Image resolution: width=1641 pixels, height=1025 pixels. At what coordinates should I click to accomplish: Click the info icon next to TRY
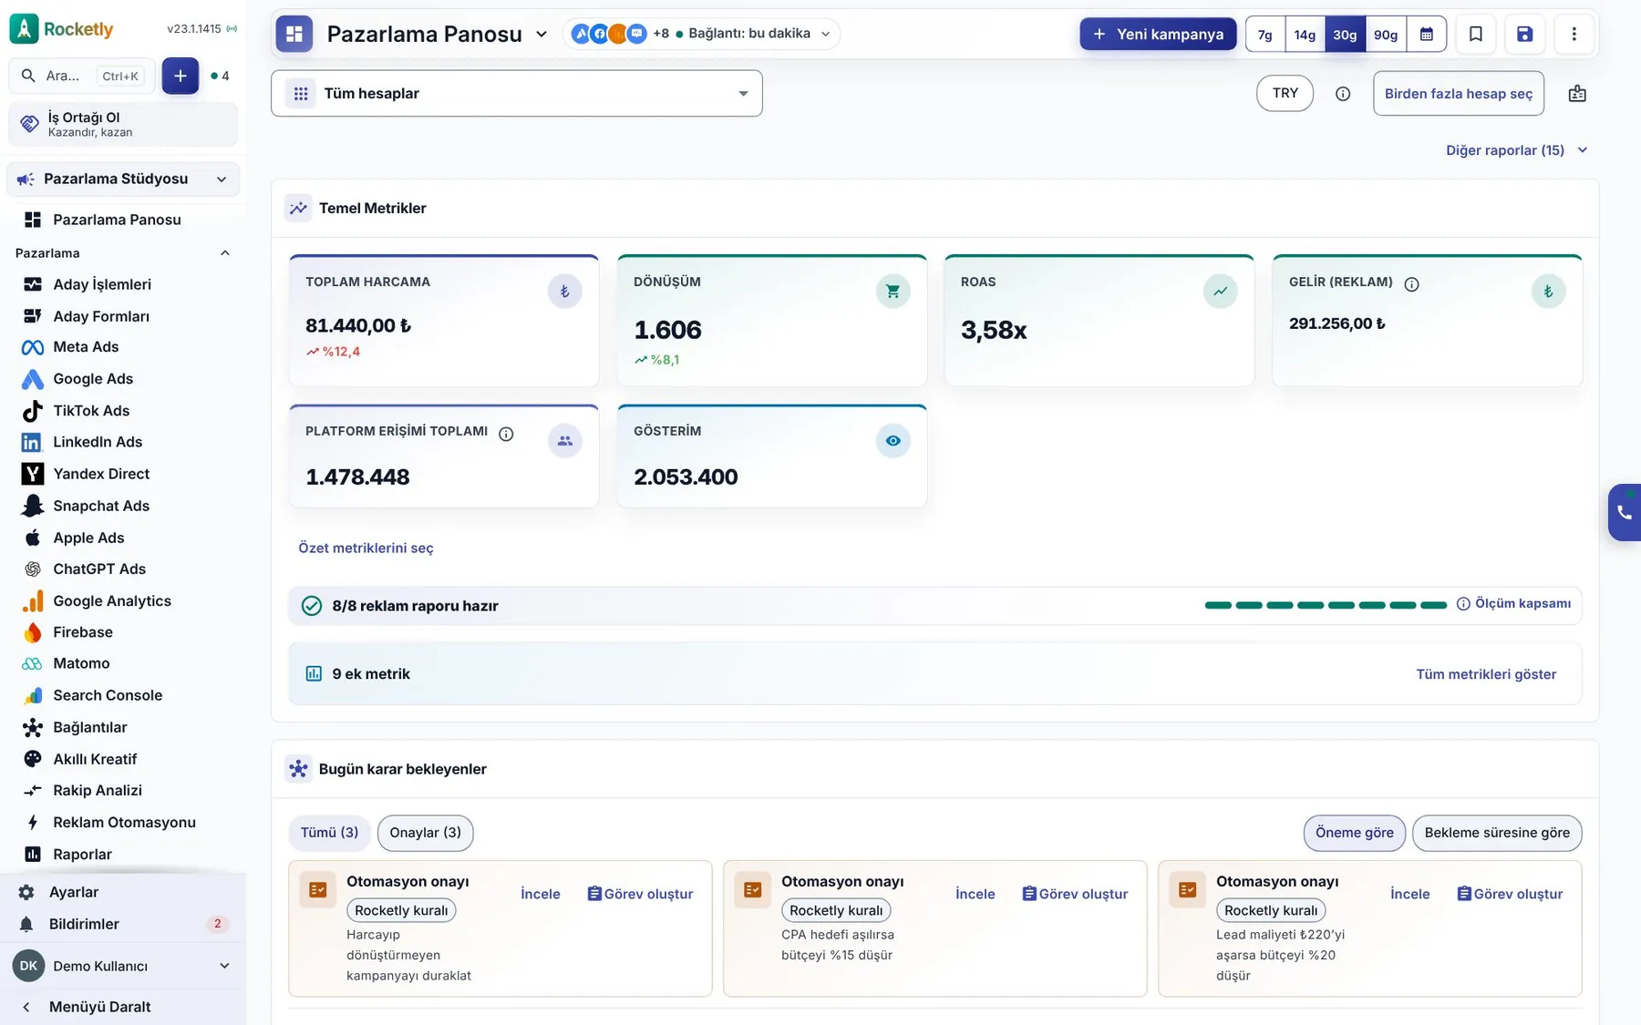(x=1343, y=93)
